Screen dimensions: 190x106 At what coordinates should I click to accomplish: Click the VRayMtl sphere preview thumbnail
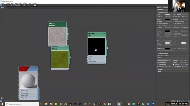point(28,80)
